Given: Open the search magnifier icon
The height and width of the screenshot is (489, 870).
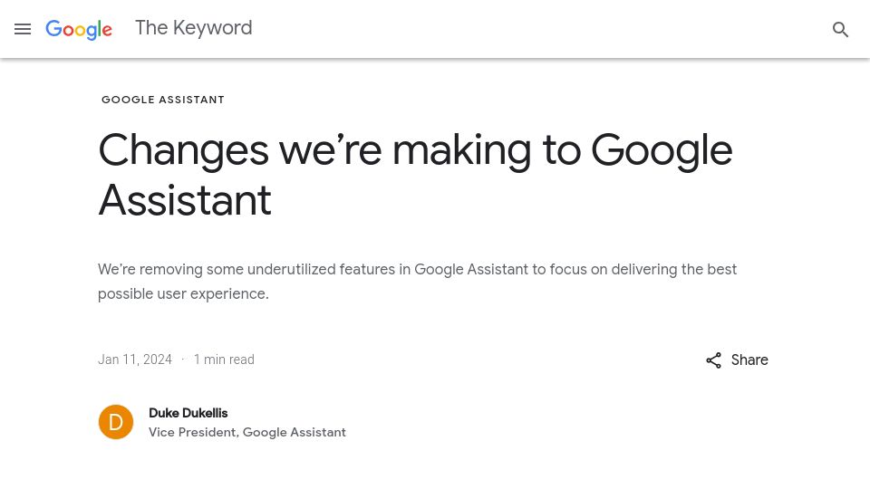Looking at the screenshot, I should [840, 29].
